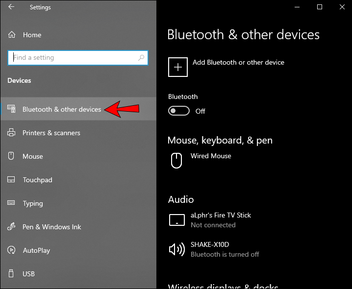
Task: Click the Wired Mouse device icon
Action: click(x=176, y=160)
